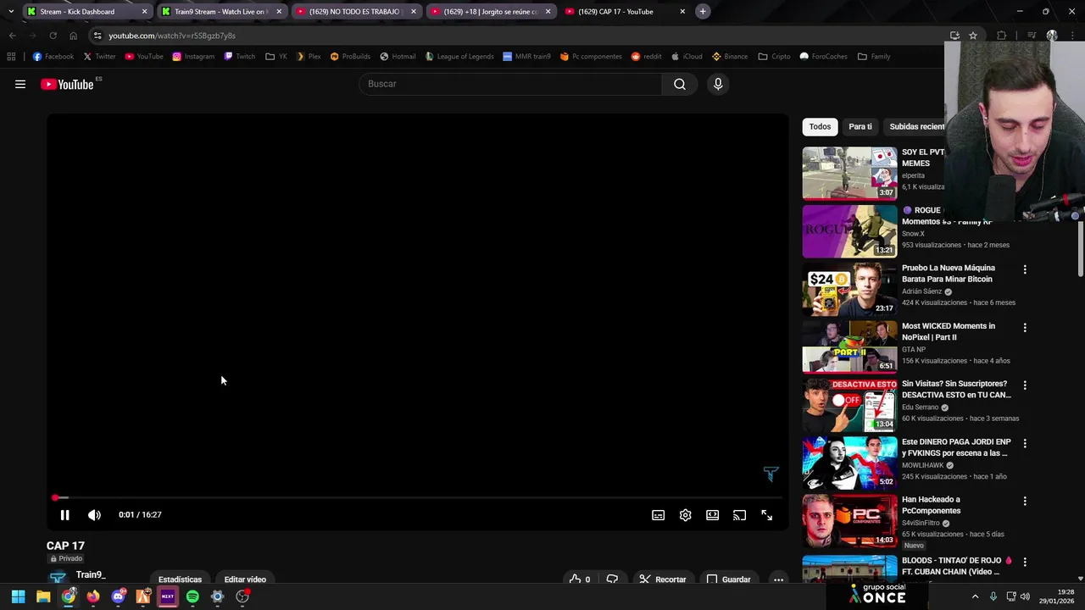Viewport: 1085px width, 610px height.
Task: Open the tab search dropdown arrow
Action: pos(10,12)
